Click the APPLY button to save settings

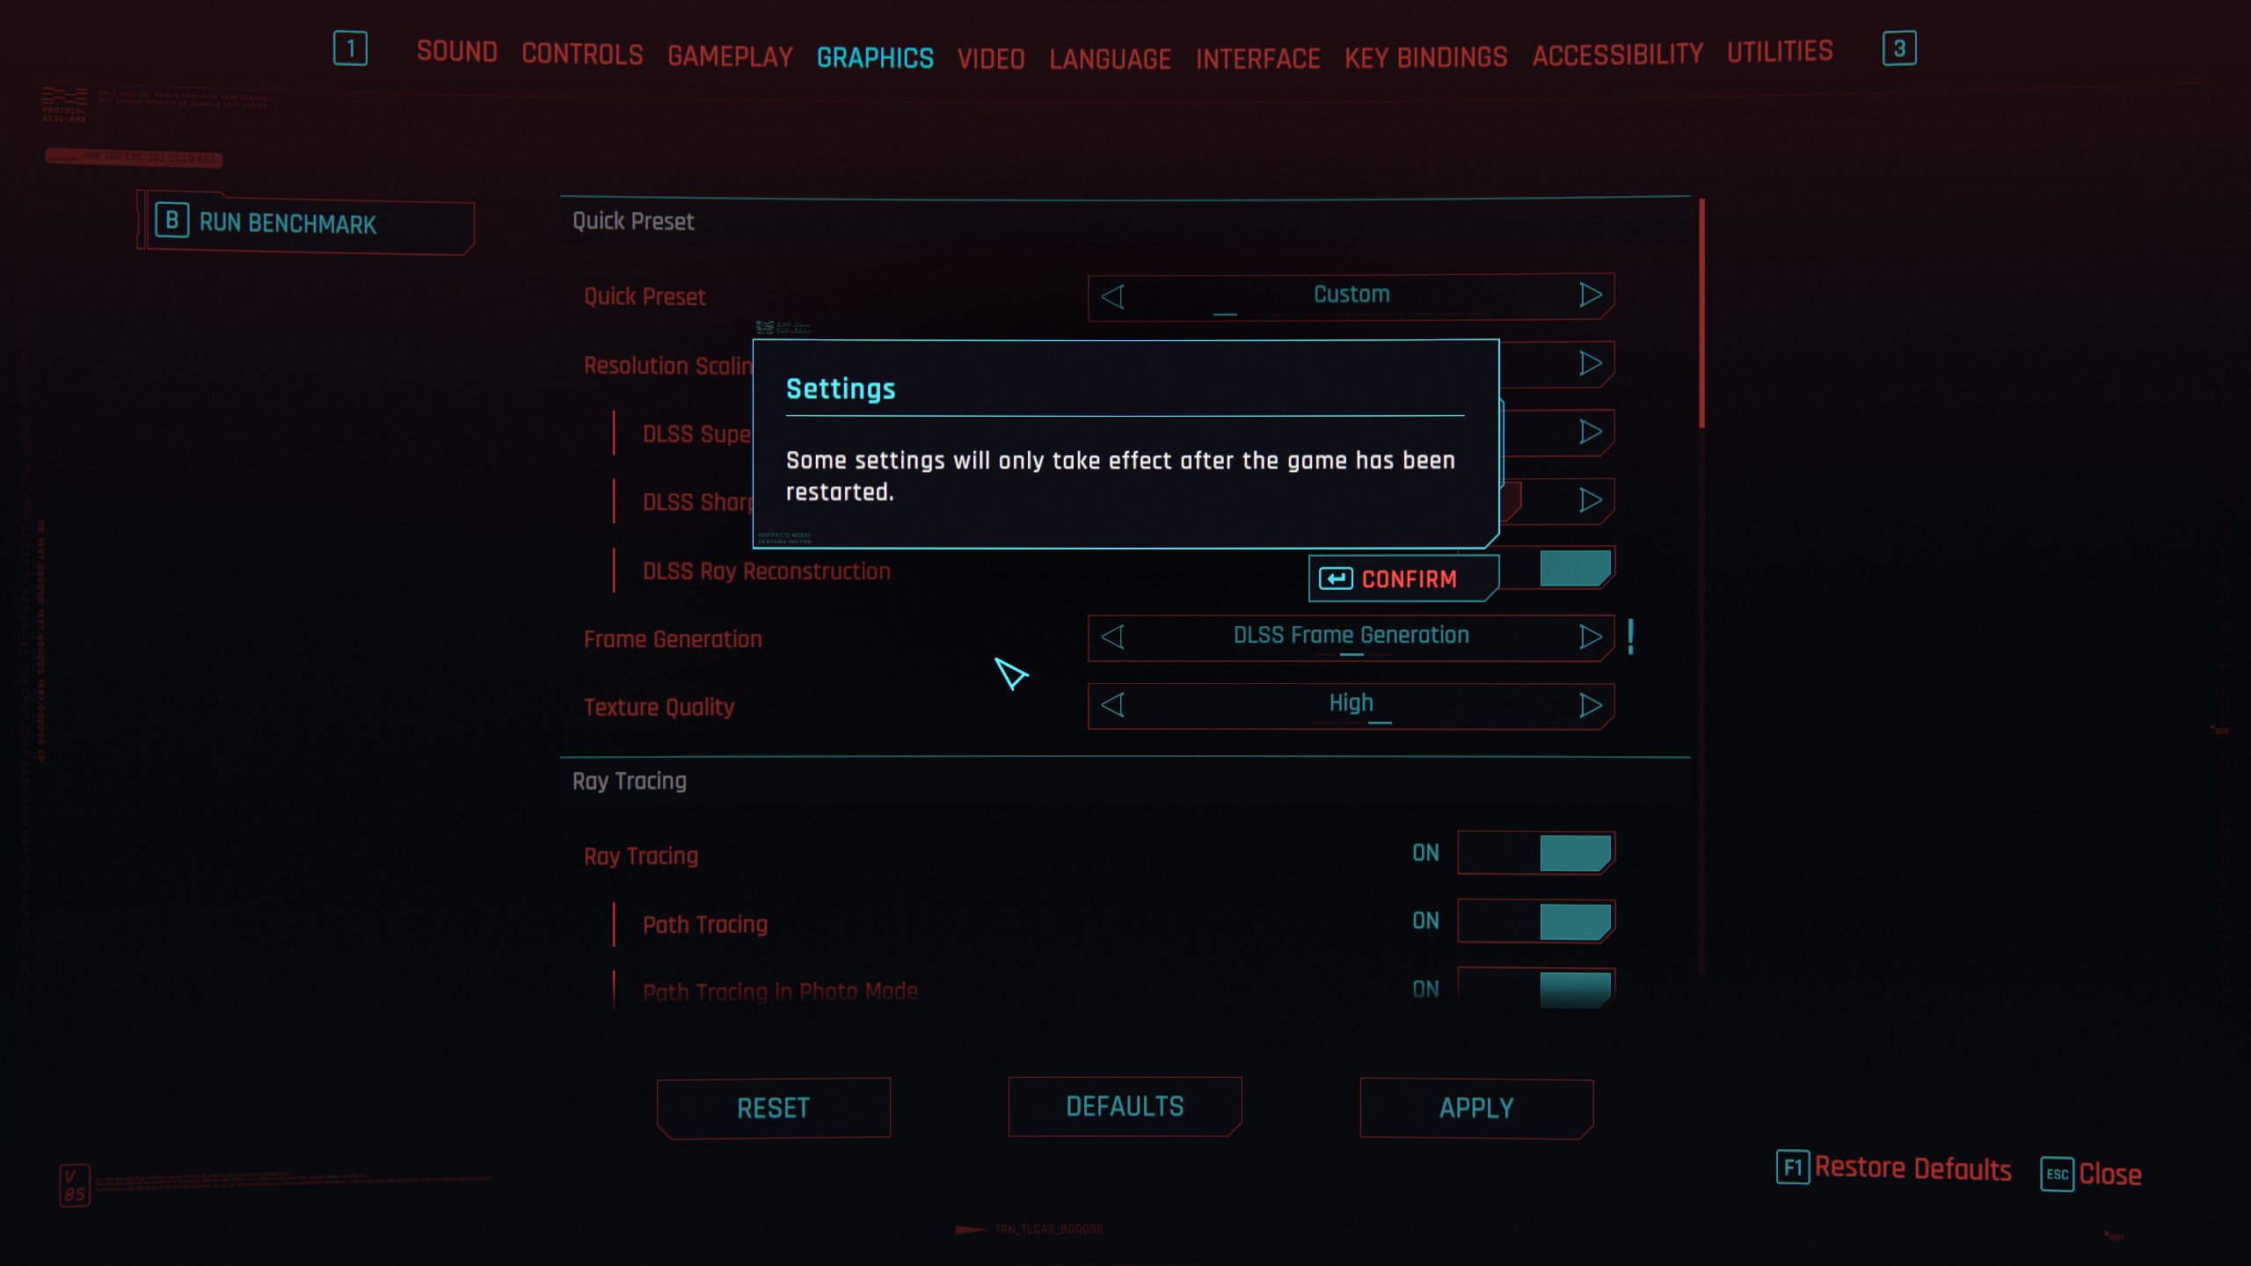1476,1107
